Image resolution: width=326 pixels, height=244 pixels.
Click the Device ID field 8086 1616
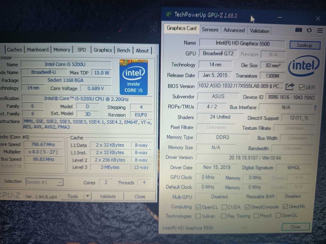291,97
